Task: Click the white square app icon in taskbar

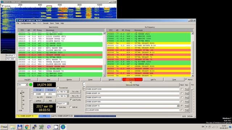Action: (56, 127)
